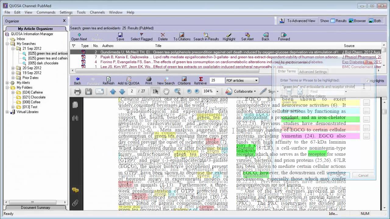Click the PDF zoom in plus button
390x219 pixels.
point(197,91)
